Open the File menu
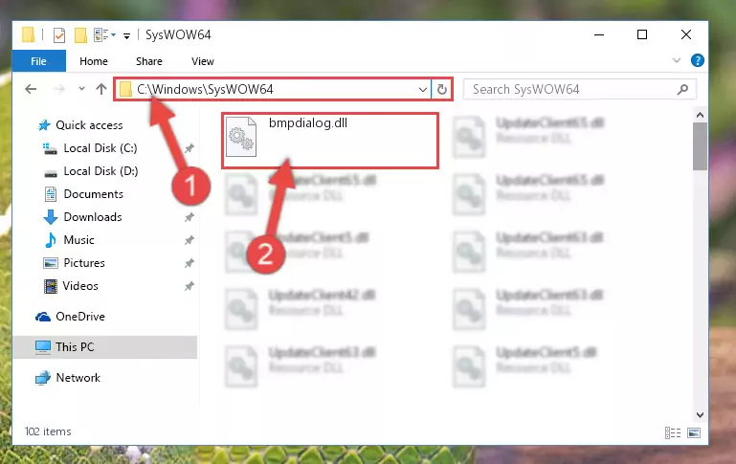736x464 pixels. [x=38, y=61]
